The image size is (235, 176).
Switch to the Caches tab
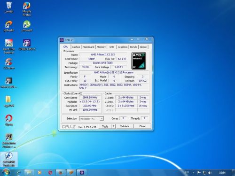76,47
